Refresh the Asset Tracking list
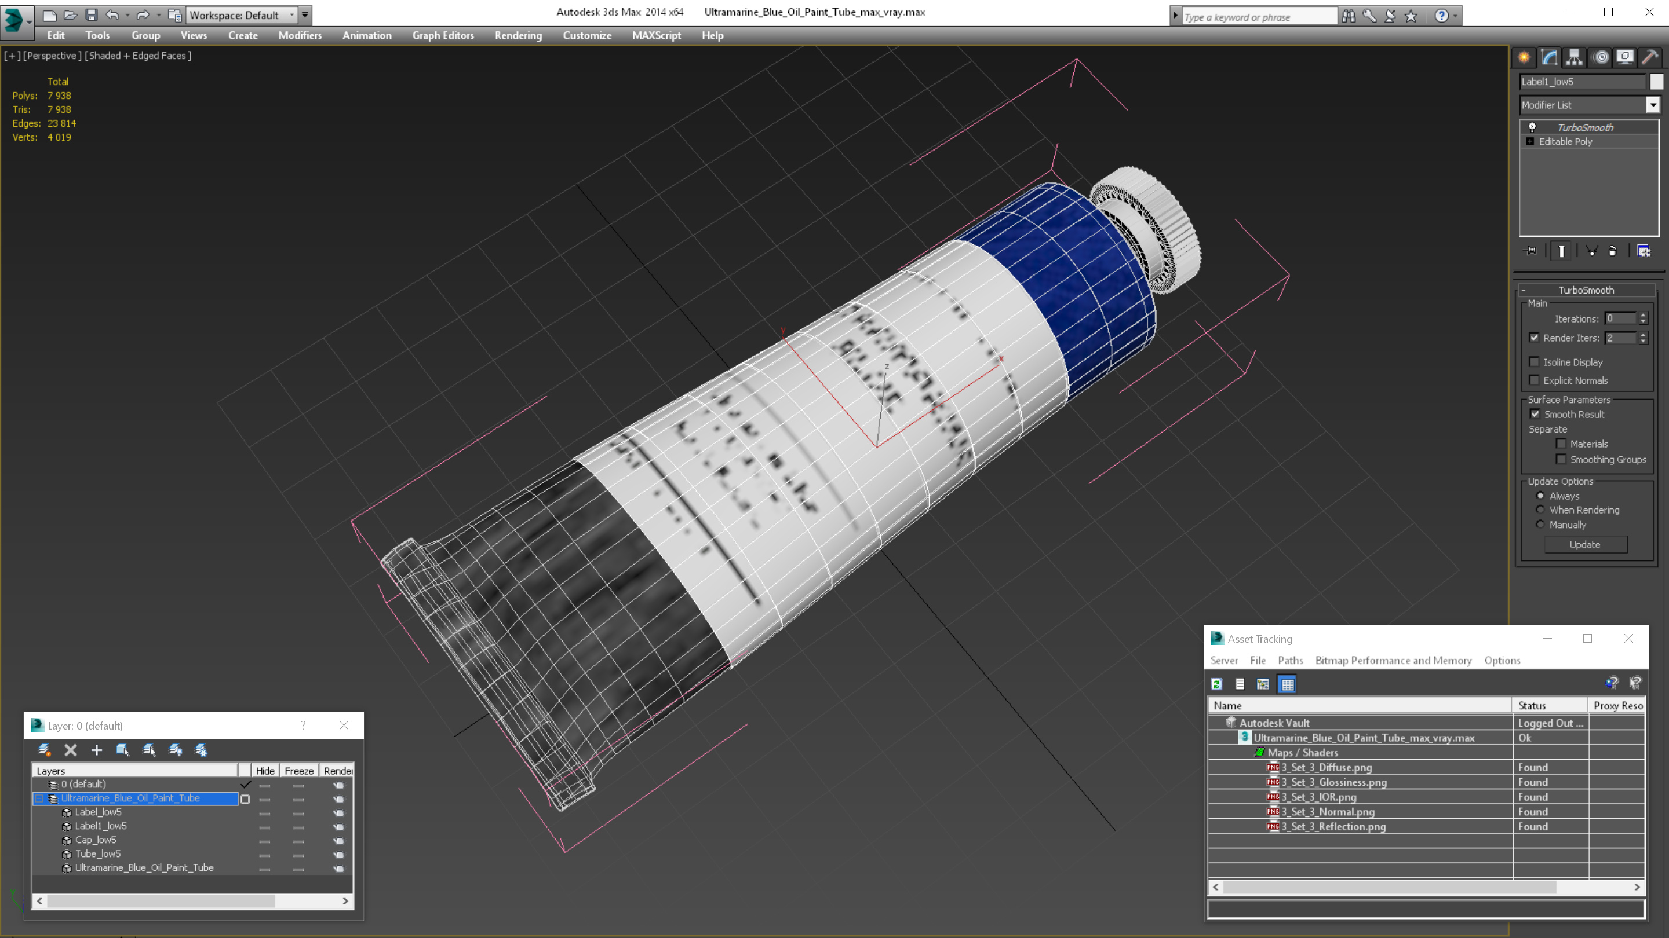The height and width of the screenshot is (938, 1669). [x=1217, y=684]
